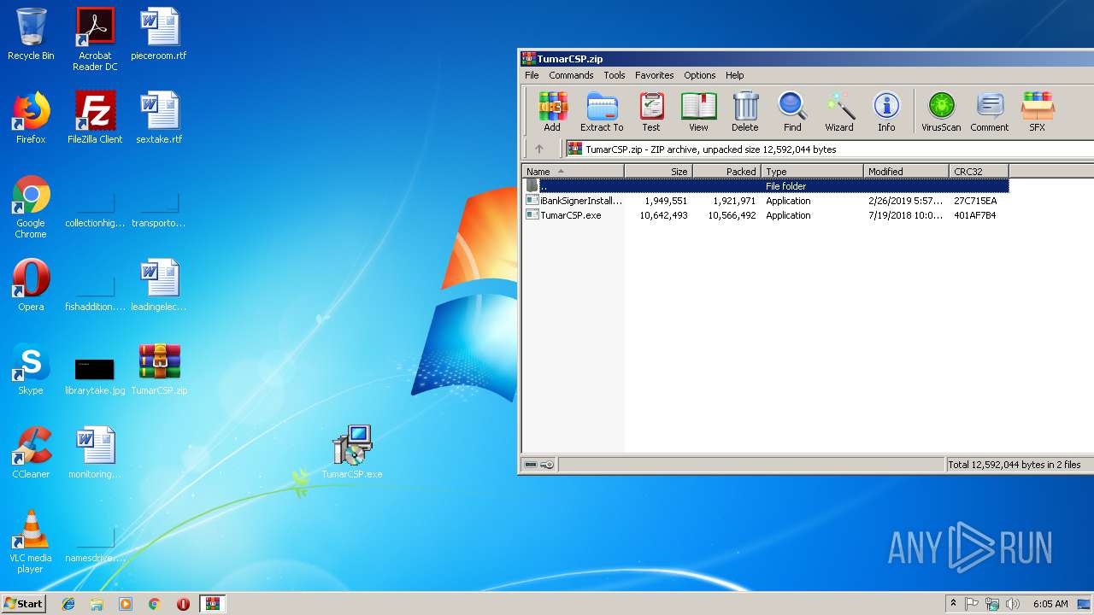Select the Google Chrome desktop shortcut
Viewport: 1094px width, 615px height.
[x=31, y=207]
